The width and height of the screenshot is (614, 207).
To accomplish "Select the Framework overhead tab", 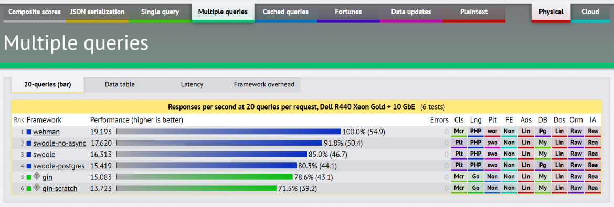I will 264,84.
